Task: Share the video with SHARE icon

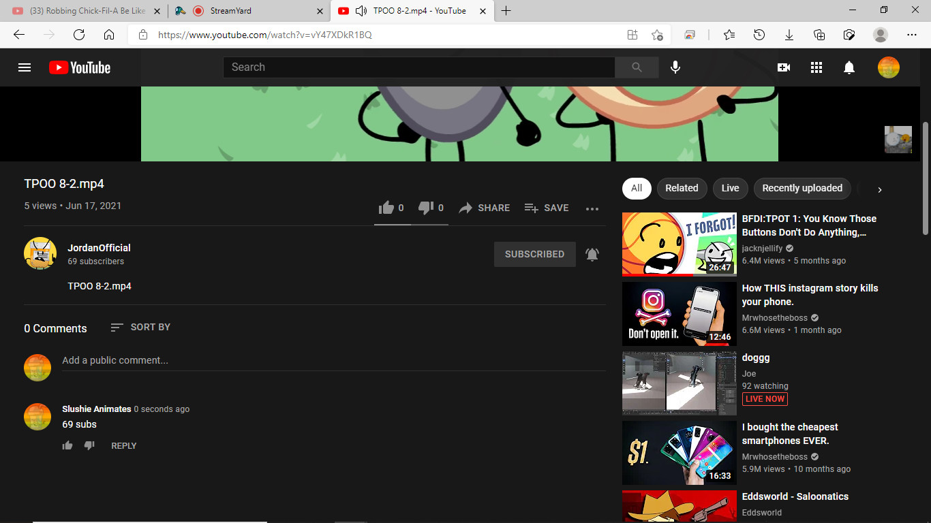Action: pos(485,208)
